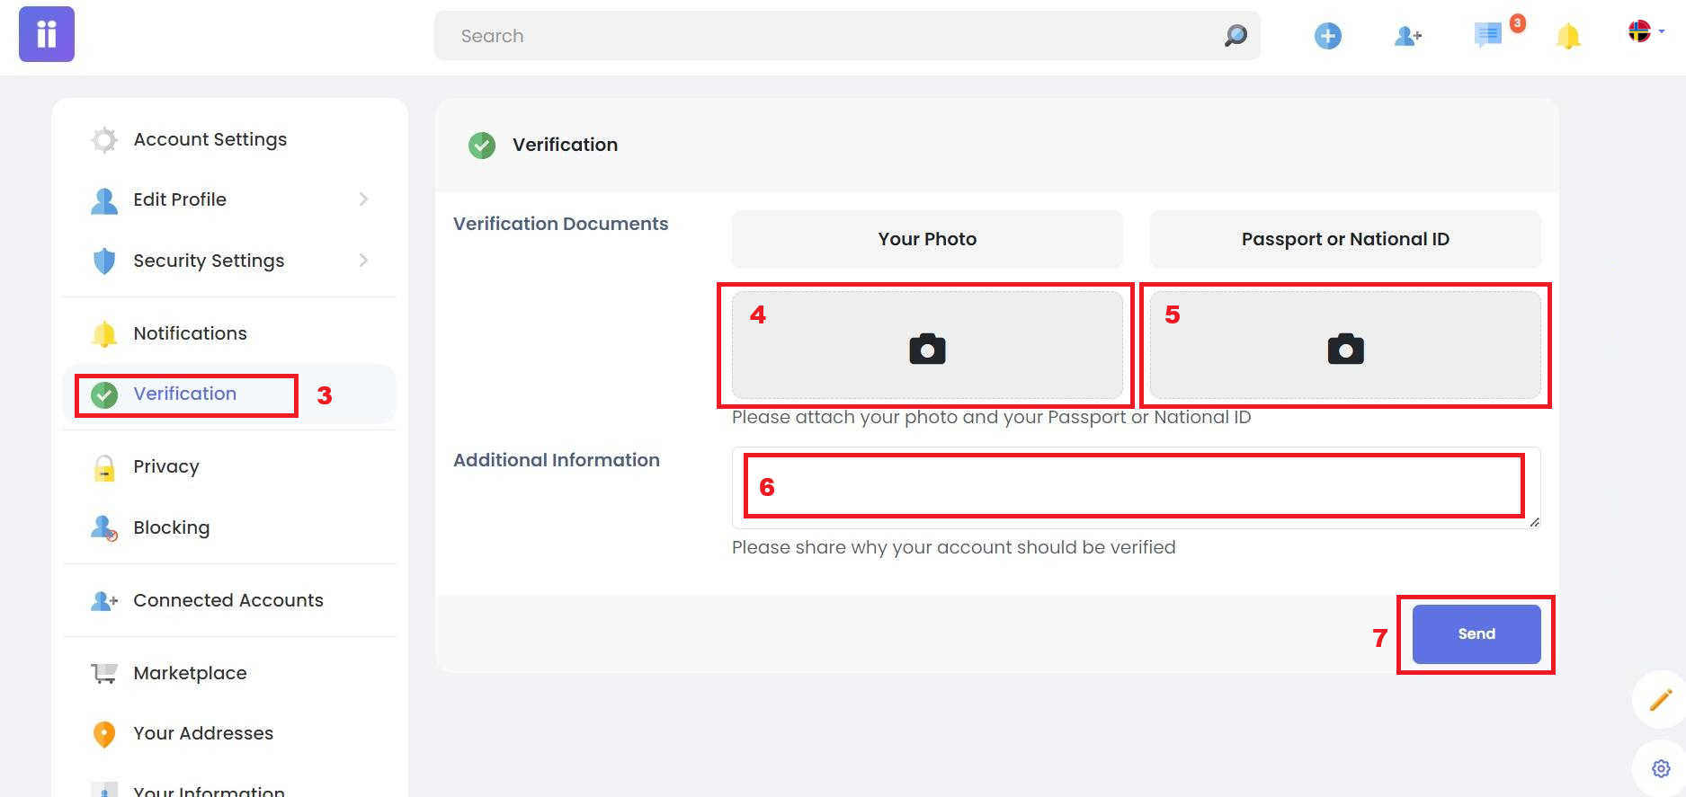Focus the Search input field
This screenshot has height=797, width=1686.
pyautogui.click(x=847, y=36)
